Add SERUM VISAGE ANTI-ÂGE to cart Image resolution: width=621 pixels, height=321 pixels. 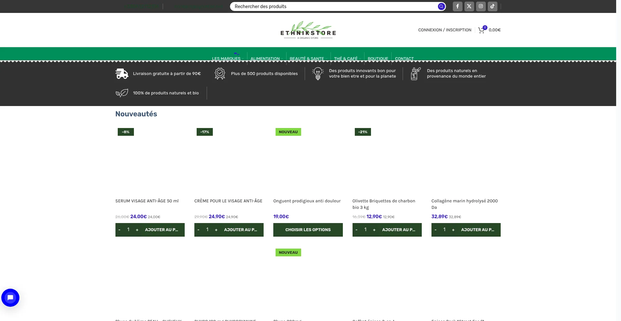pyautogui.click(x=161, y=230)
